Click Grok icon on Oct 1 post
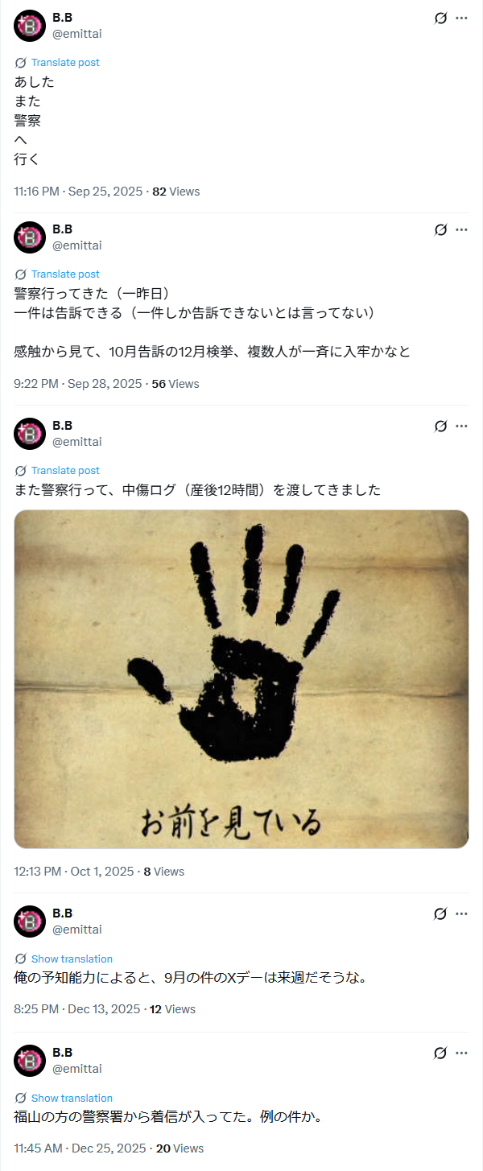483x1171 pixels. [440, 426]
